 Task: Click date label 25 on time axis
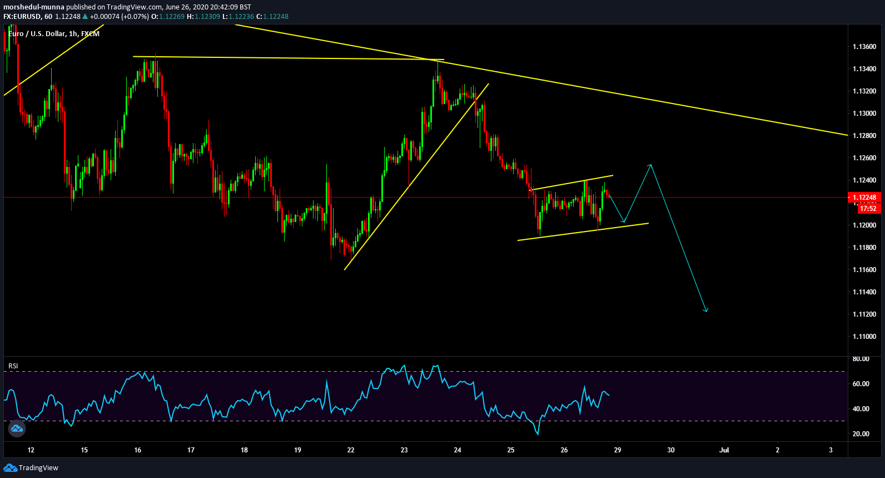click(511, 450)
